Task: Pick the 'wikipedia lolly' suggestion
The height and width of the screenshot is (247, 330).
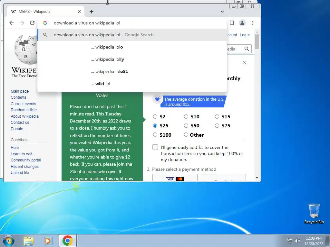Action: click(x=132, y=59)
